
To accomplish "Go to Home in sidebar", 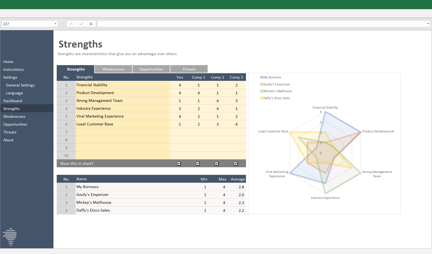I will pyautogui.click(x=8, y=62).
